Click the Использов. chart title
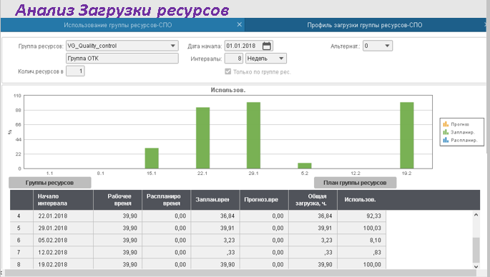 pos(228,90)
